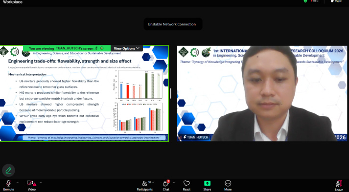
Task: Click the record circle icon in green sharing bar
Action: 102,48
